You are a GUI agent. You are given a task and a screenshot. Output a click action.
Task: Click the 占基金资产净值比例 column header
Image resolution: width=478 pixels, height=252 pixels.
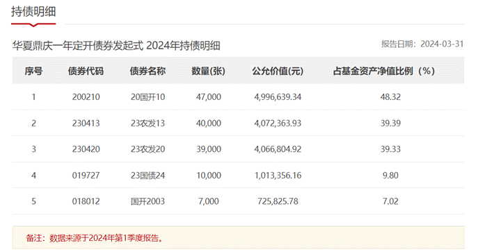384,71
